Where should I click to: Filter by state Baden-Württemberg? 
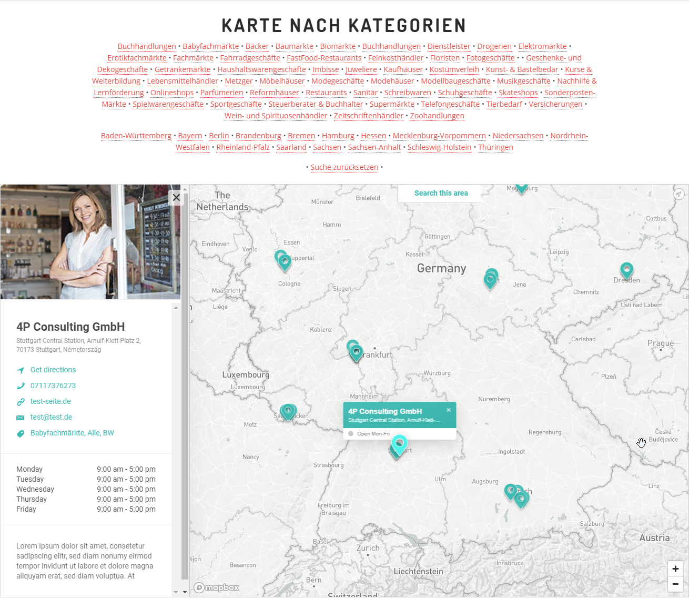tap(136, 136)
